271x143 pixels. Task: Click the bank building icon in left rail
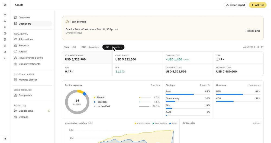[x=5, y=46]
